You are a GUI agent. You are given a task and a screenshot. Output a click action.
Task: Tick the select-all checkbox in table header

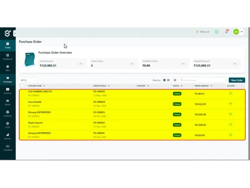coord(22,86)
